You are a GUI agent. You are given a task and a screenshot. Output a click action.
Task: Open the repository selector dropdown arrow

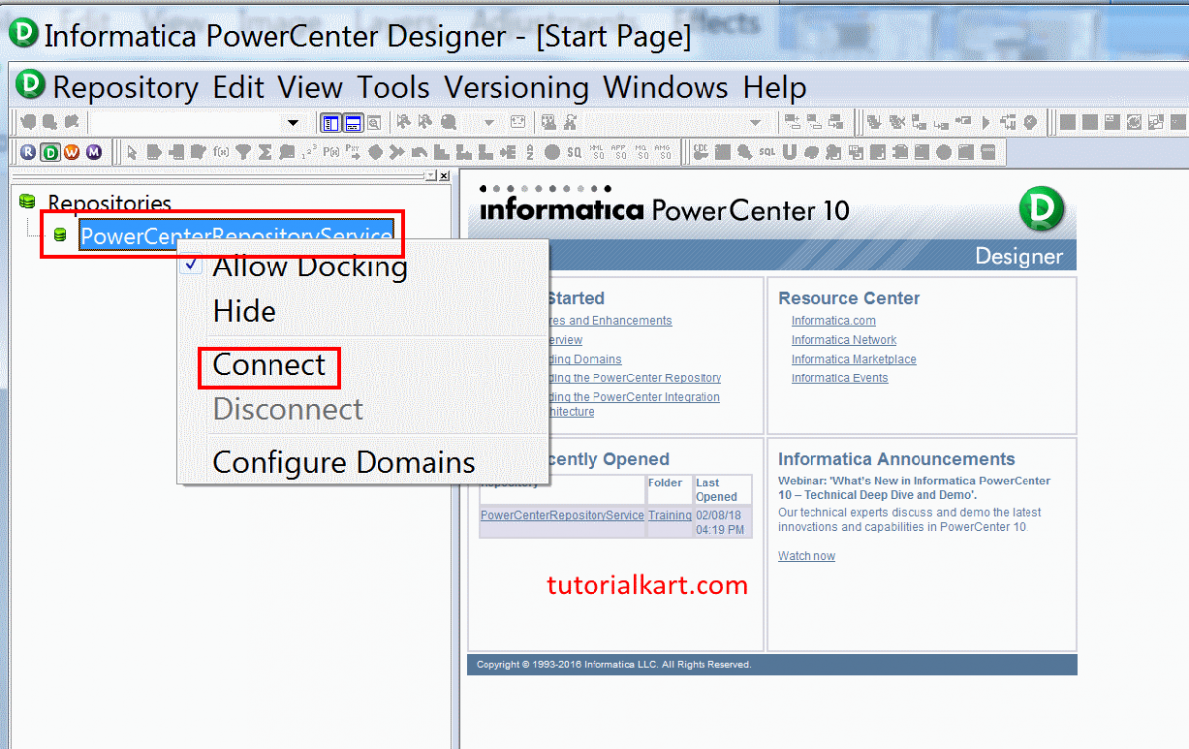(292, 122)
